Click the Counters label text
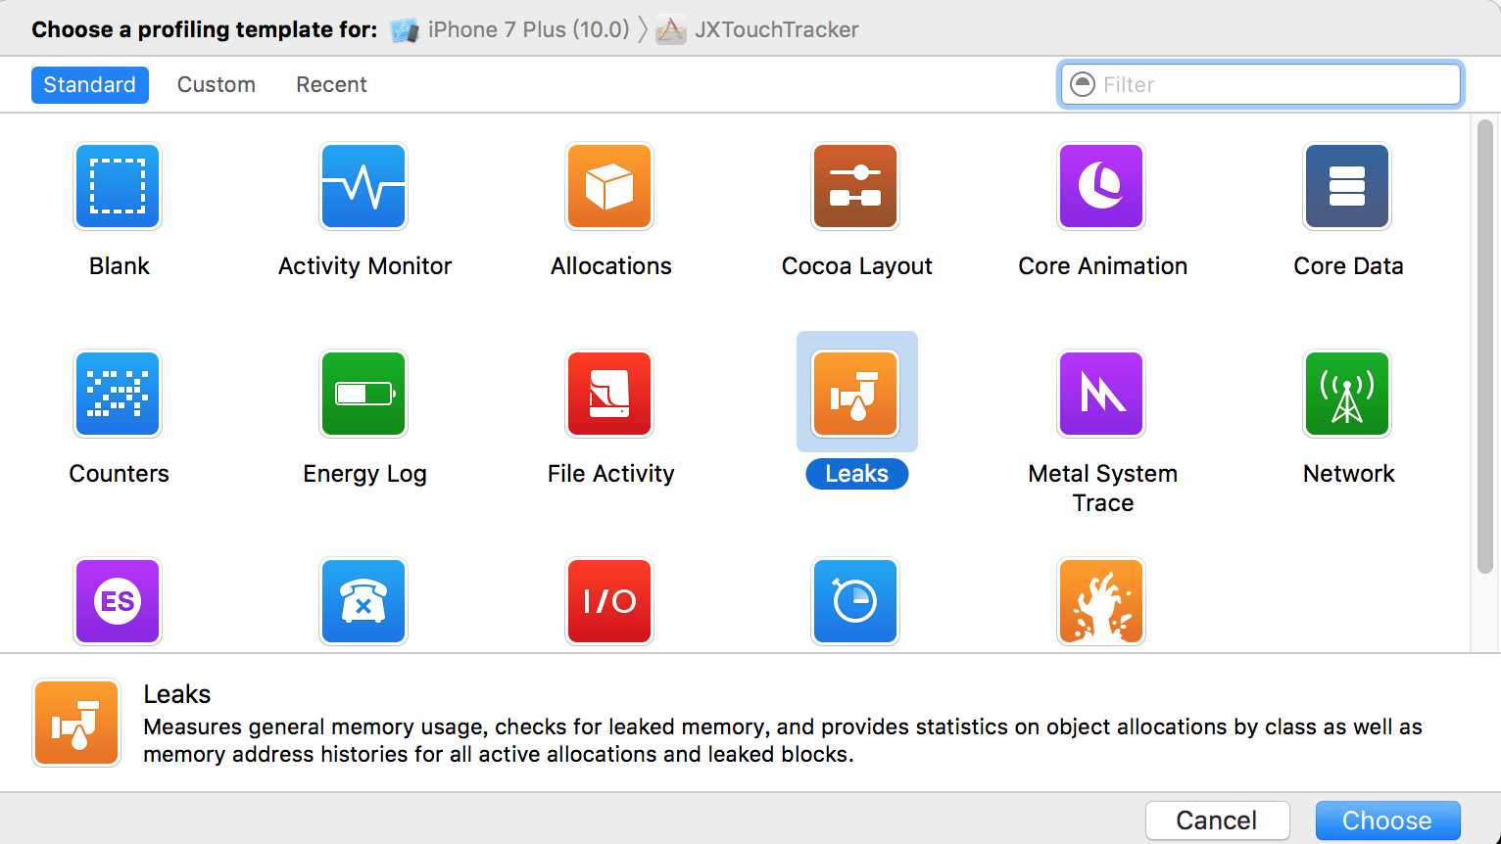 120,474
